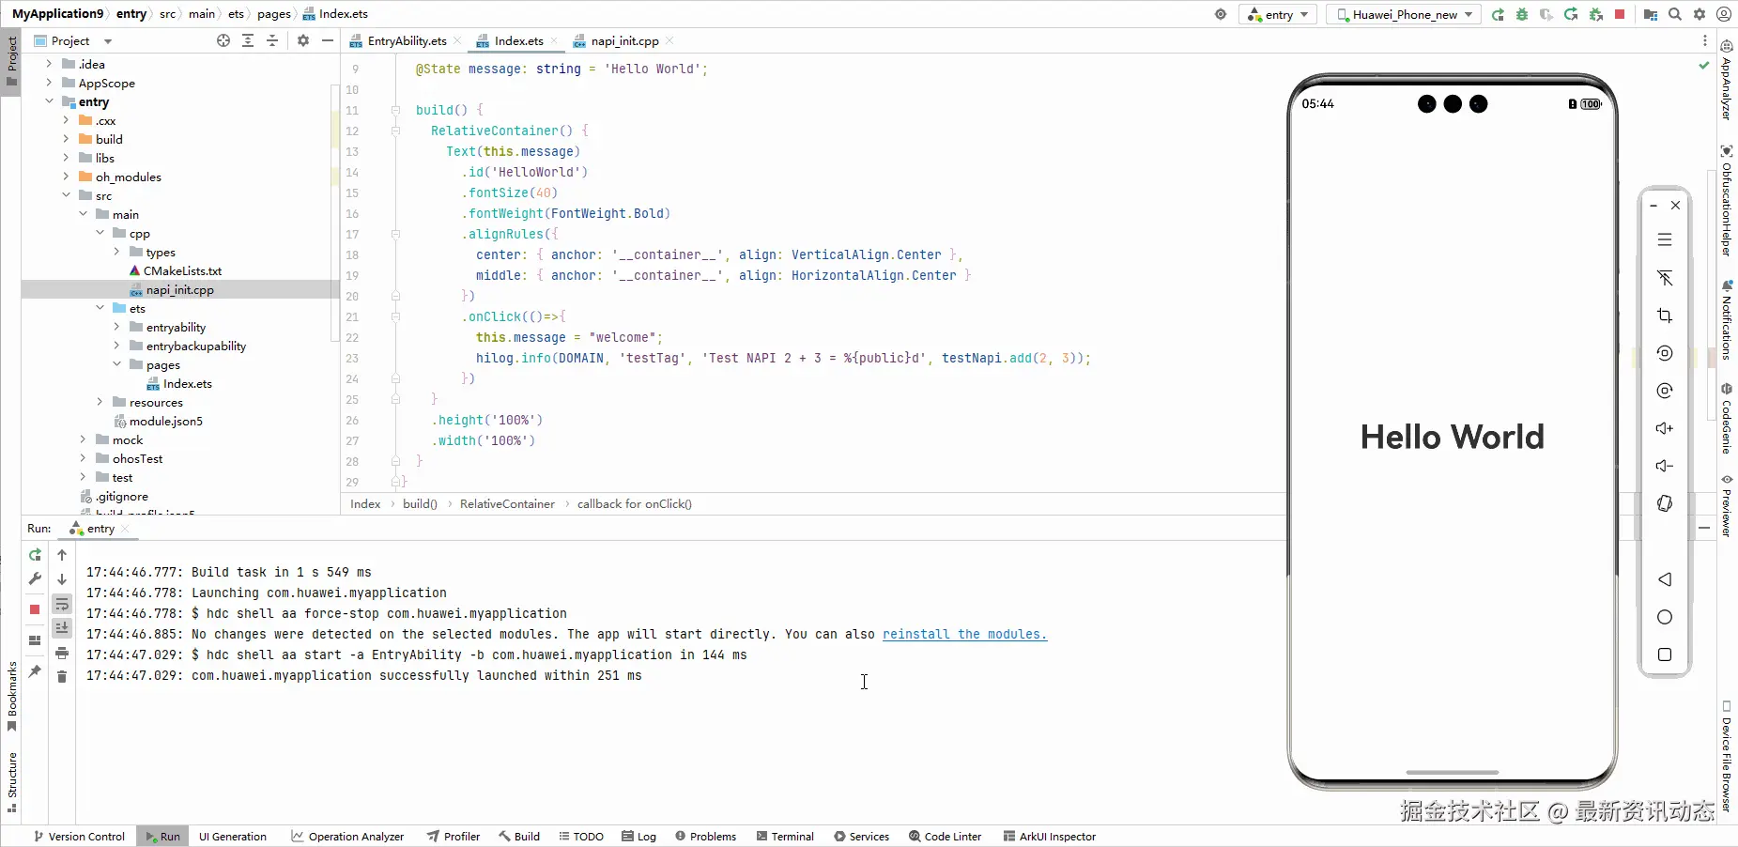Open the editor tabs more-options menu

[x=1705, y=40]
